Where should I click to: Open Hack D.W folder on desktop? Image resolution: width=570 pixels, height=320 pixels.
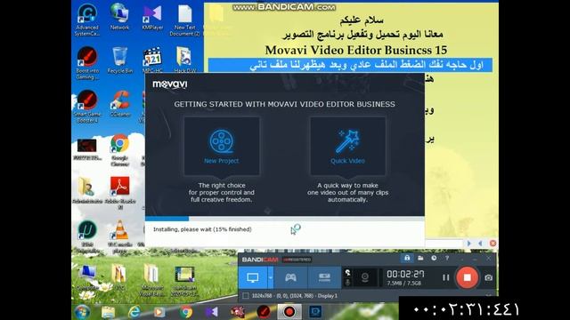click(184, 60)
